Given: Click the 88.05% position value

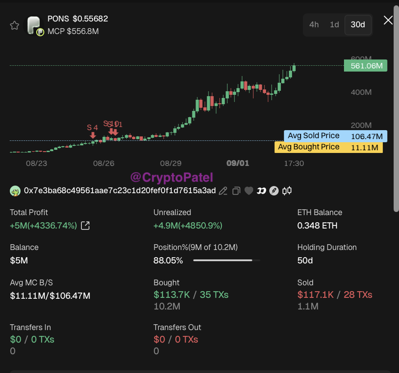Looking at the screenshot, I should coord(168,261).
